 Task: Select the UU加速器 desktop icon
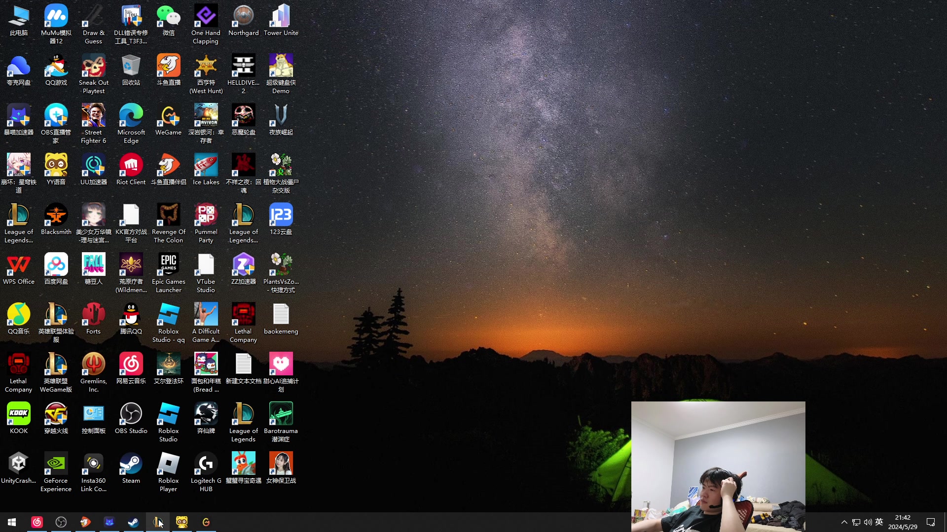click(x=93, y=170)
